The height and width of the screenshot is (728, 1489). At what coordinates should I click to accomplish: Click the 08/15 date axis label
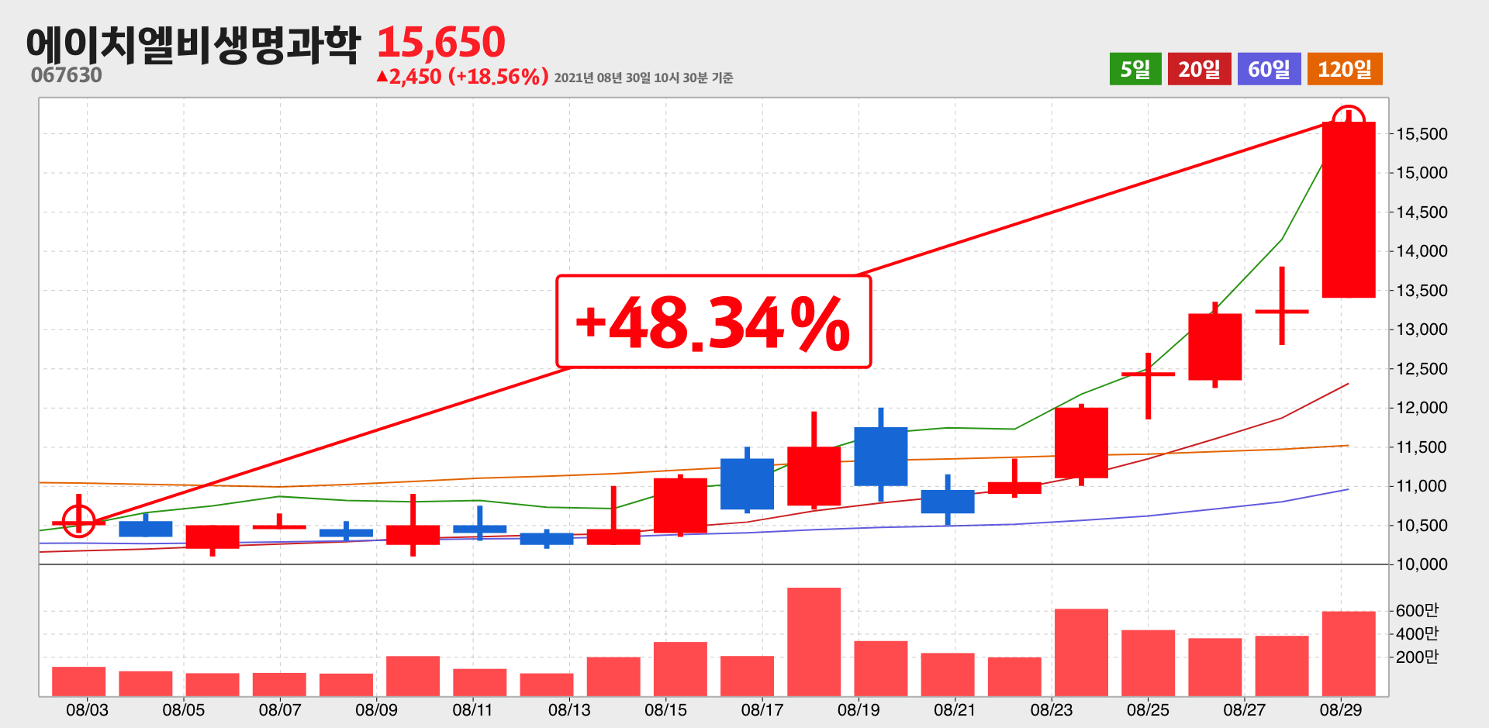665,709
